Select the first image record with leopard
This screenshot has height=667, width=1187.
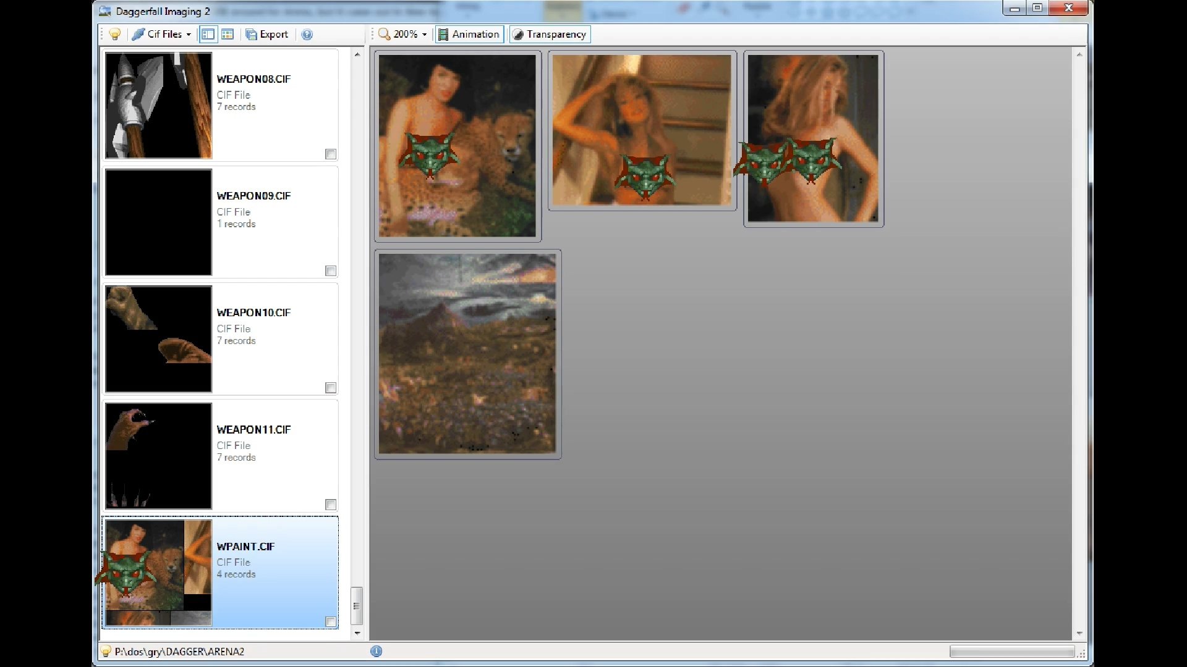pos(457,146)
